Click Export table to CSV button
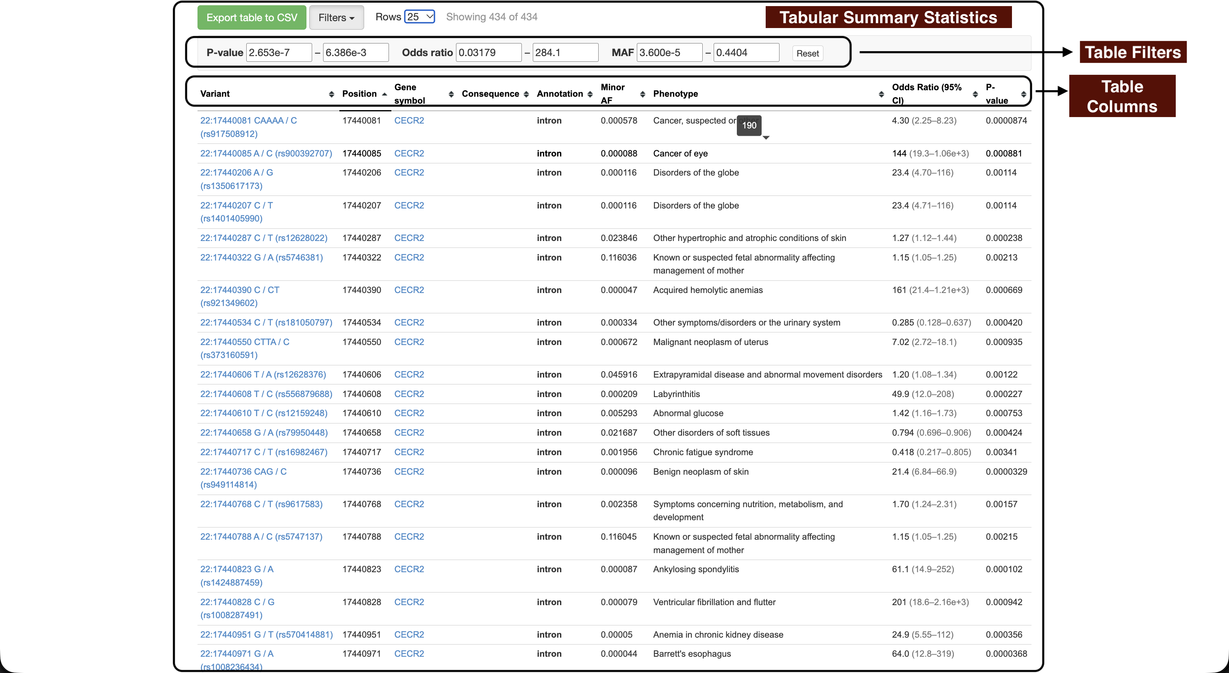The width and height of the screenshot is (1229, 673). [252, 17]
